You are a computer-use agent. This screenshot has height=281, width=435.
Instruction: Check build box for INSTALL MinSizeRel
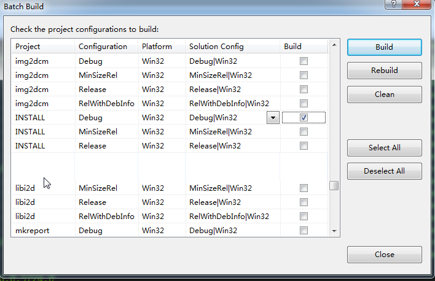[304, 132]
